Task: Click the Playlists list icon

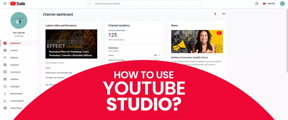Action: click(5, 58)
